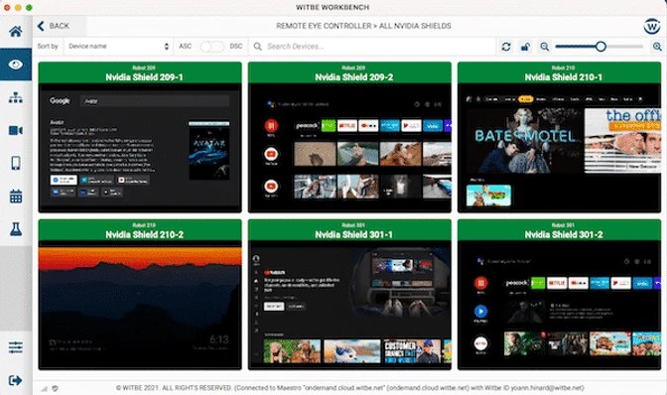Viewport: 667px width, 395px height.
Task: Open the Nvidia Shield 301-2 thumbnail
Action: tap(559, 306)
